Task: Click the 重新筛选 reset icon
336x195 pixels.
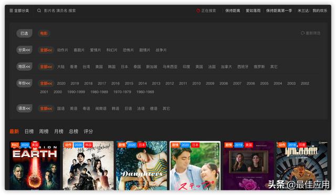Action: coord(302,33)
